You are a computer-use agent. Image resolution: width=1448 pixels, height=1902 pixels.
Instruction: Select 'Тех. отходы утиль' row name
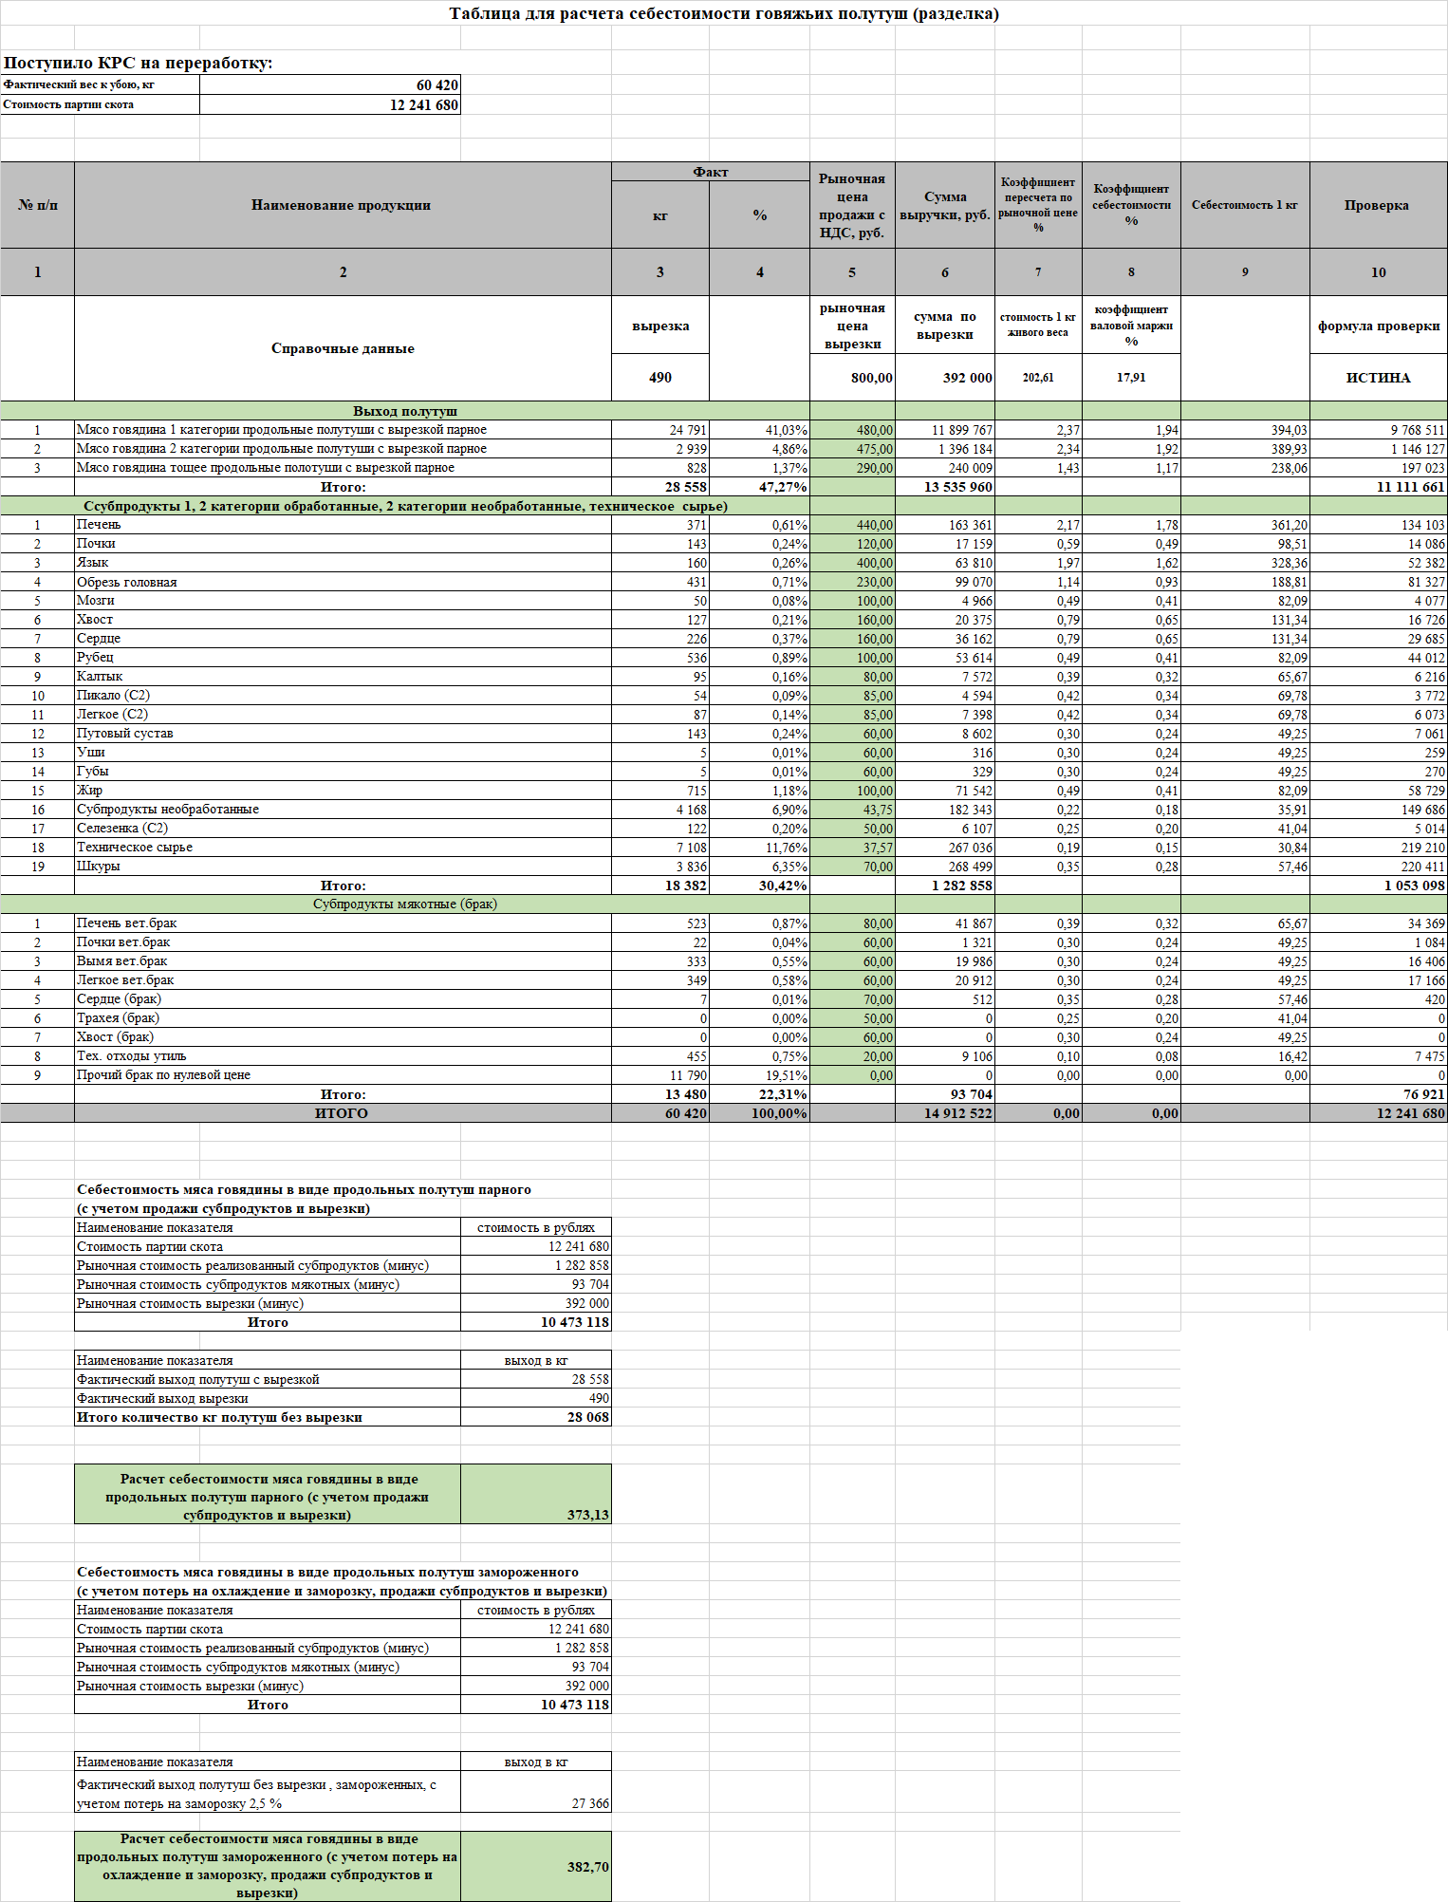pos(342,1056)
